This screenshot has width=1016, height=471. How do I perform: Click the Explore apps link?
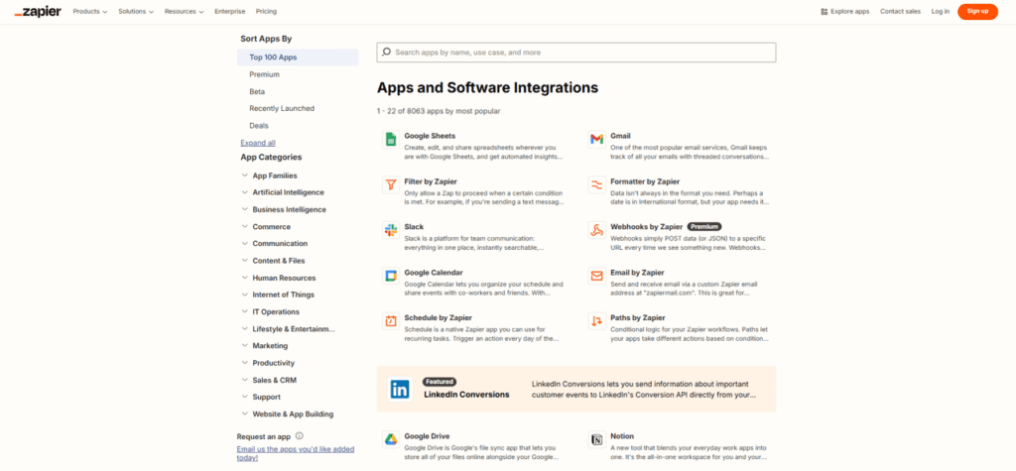pos(844,11)
